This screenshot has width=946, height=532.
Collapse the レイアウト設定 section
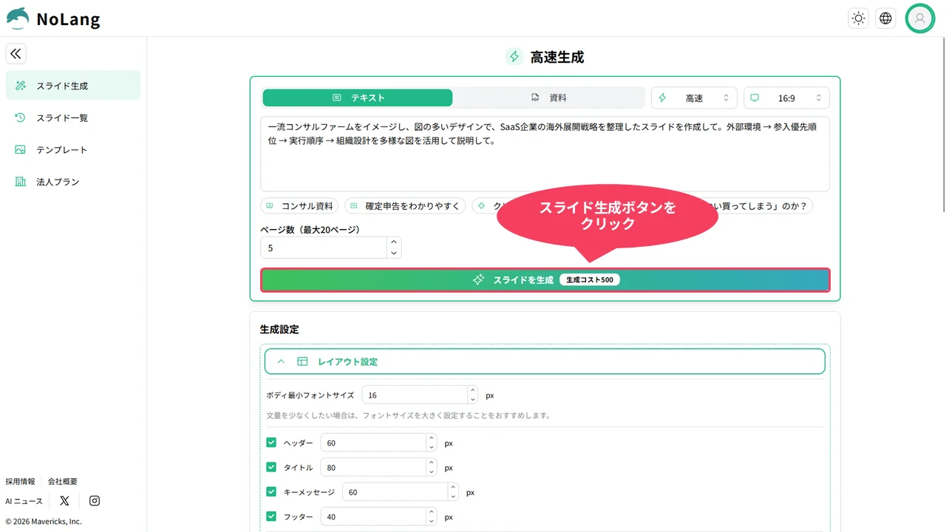pos(545,361)
